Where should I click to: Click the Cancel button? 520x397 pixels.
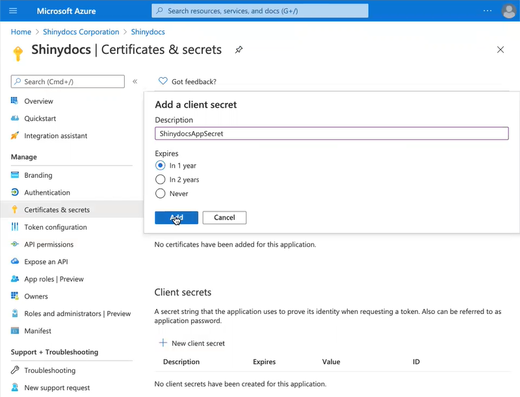[224, 217]
